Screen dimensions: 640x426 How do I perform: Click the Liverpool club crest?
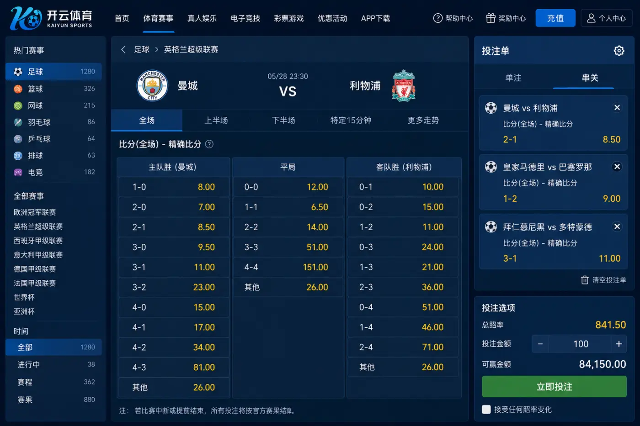pyautogui.click(x=403, y=85)
